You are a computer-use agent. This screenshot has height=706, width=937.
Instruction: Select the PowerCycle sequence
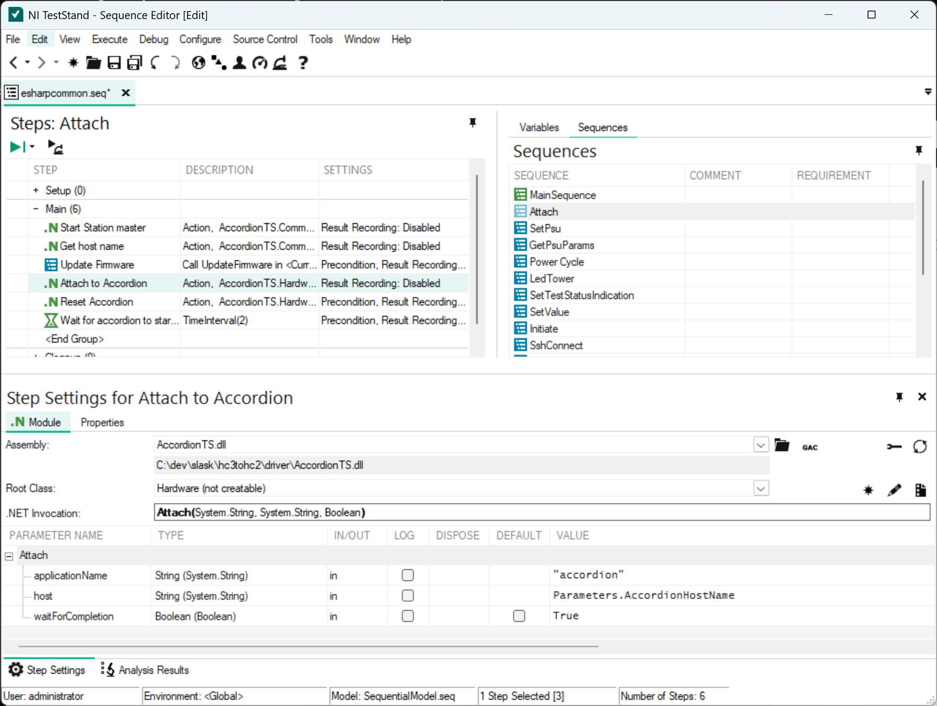pyautogui.click(x=556, y=262)
